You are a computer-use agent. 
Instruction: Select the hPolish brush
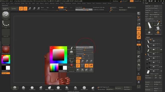click(67, 88)
